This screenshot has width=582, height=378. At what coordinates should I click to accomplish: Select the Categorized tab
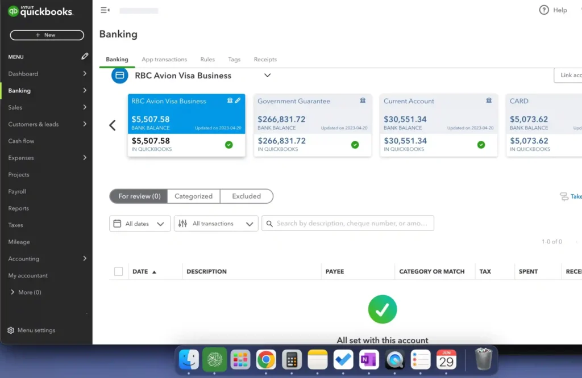[193, 196]
